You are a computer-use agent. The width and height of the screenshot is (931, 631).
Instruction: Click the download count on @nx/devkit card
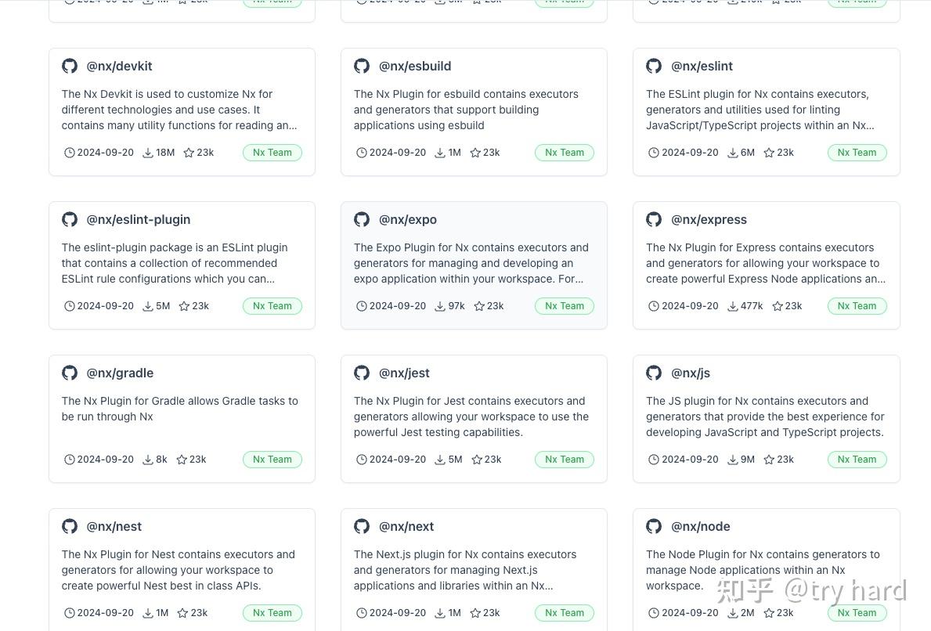point(164,153)
